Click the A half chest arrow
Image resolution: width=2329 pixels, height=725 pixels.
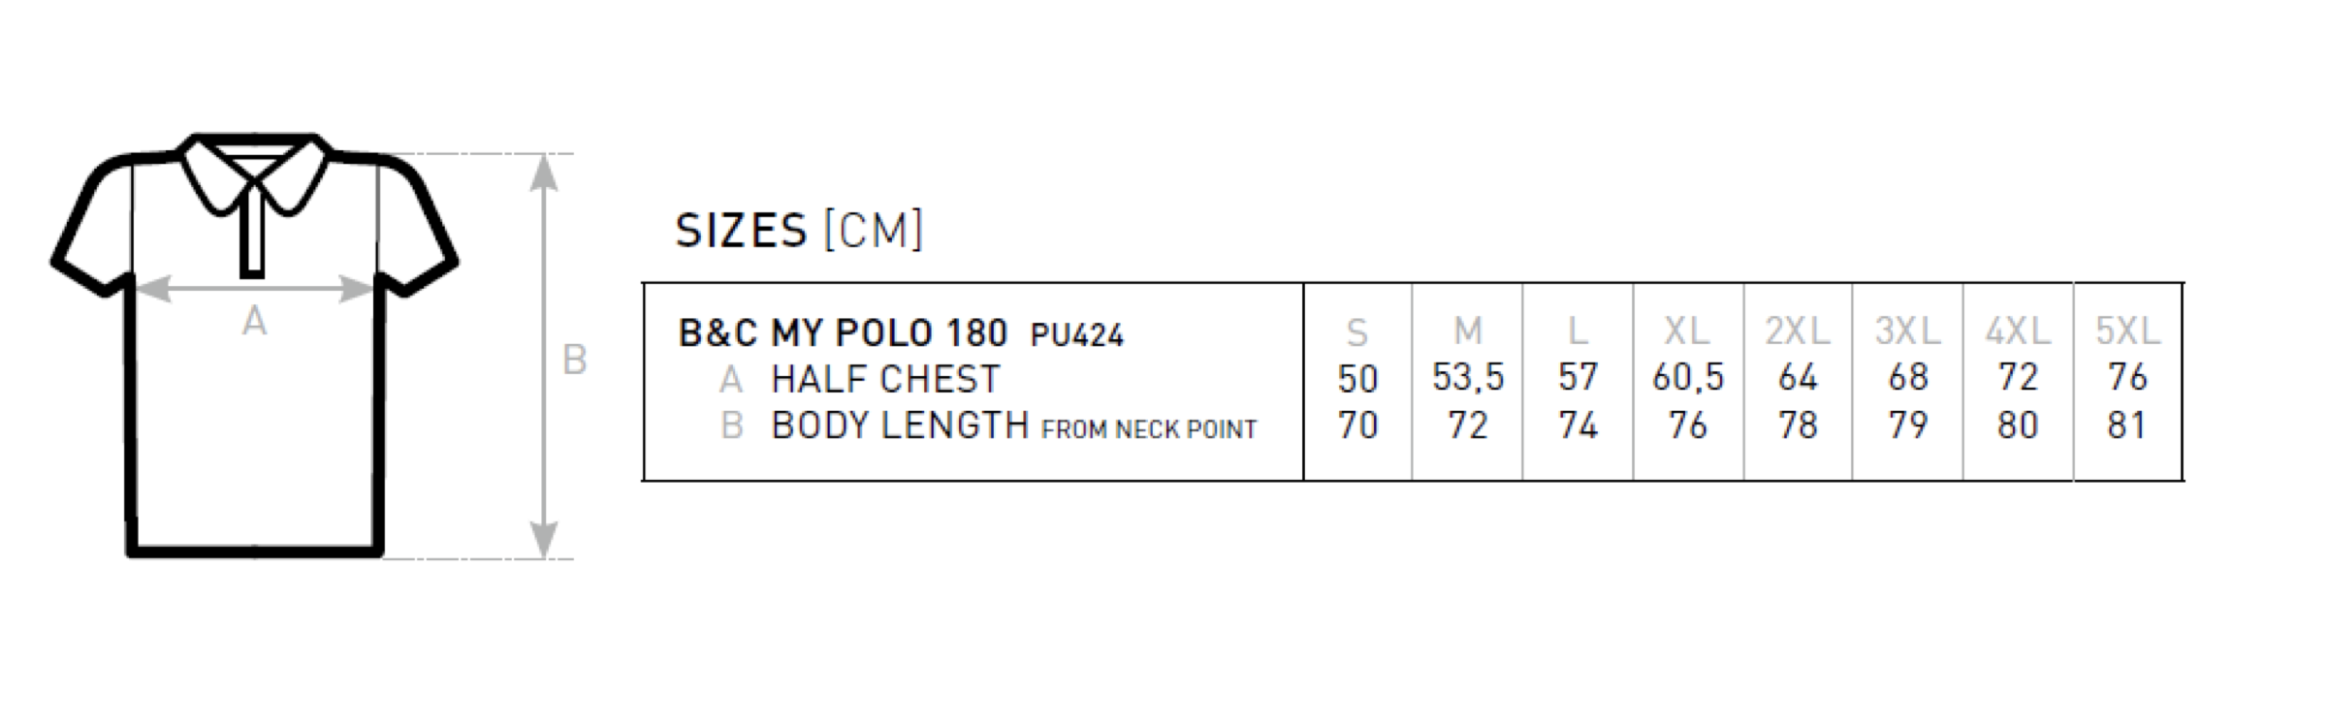point(254,288)
